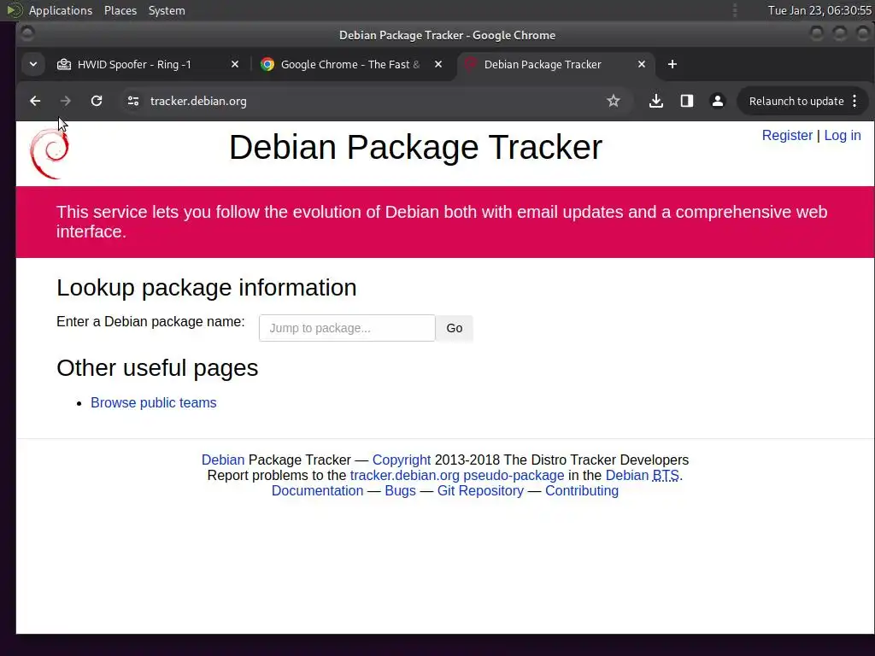Click the Debian link in footer

223,460
